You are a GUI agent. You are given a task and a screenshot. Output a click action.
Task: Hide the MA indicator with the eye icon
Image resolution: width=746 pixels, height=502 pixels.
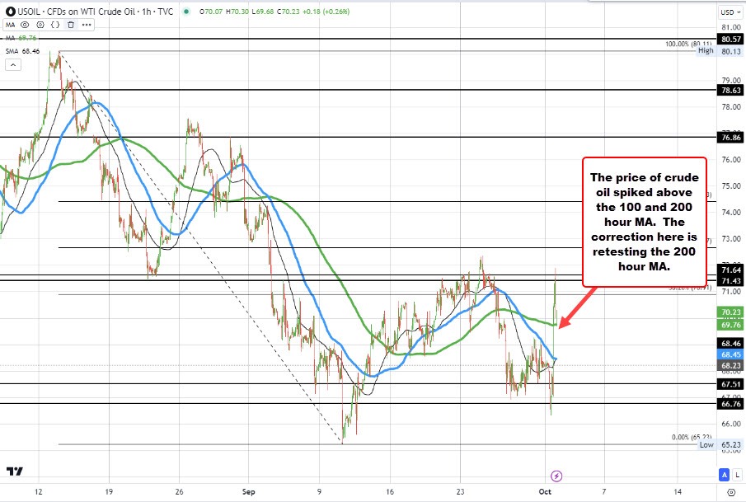25,25
